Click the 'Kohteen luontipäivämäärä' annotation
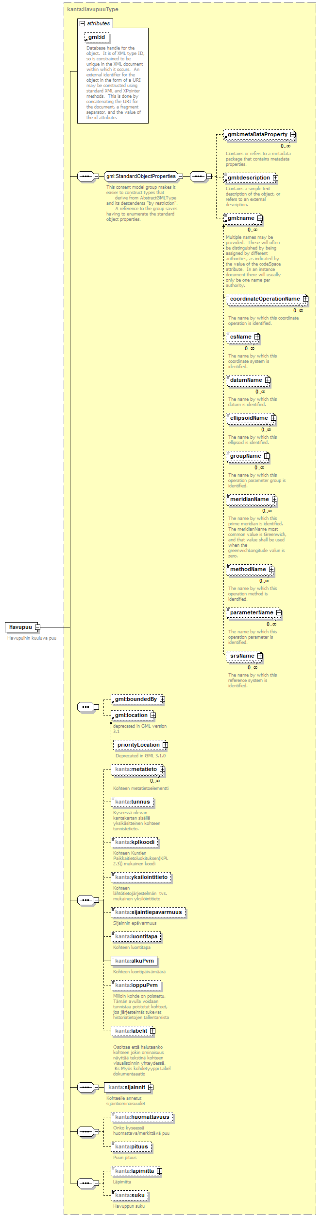Image resolution: width=321 pixels, height=1217 pixels. pos(139,971)
